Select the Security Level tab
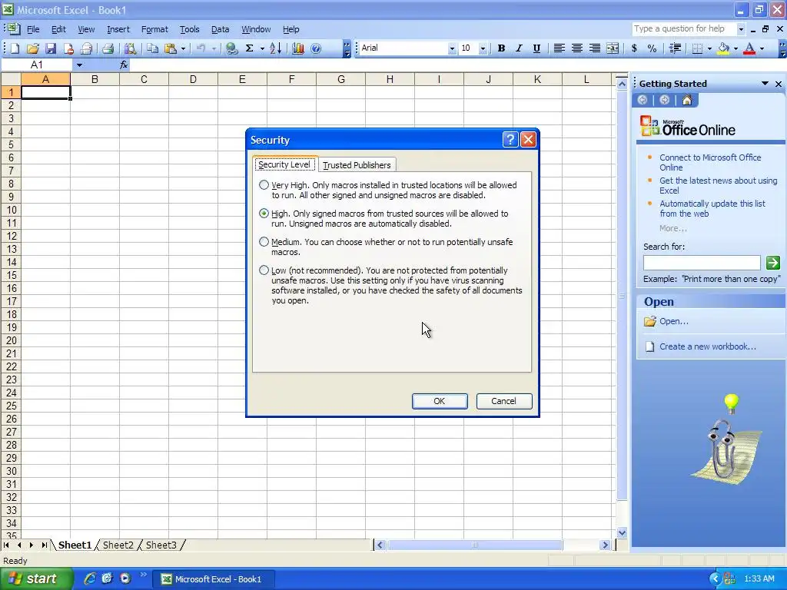The height and width of the screenshot is (590, 787). pyautogui.click(x=284, y=164)
